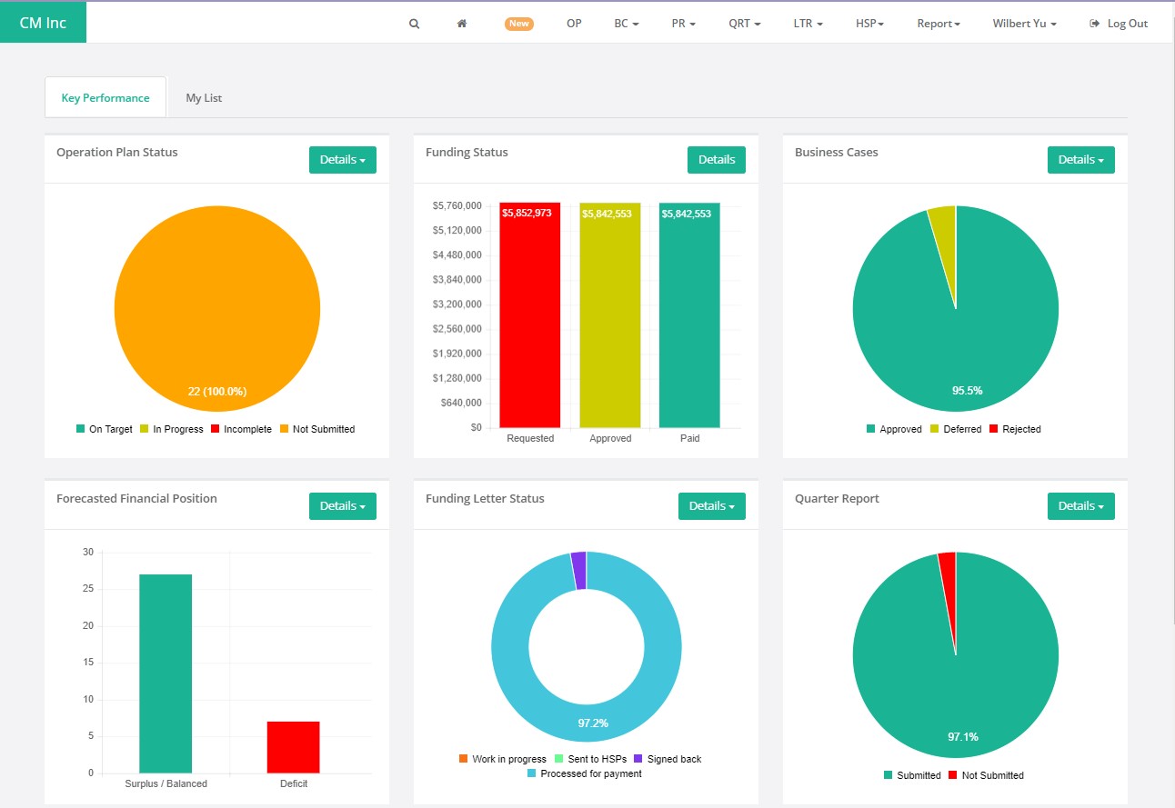Click the CM Inc brand logo
Image resolution: width=1175 pixels, height=808 pixels.
[43, 23]
